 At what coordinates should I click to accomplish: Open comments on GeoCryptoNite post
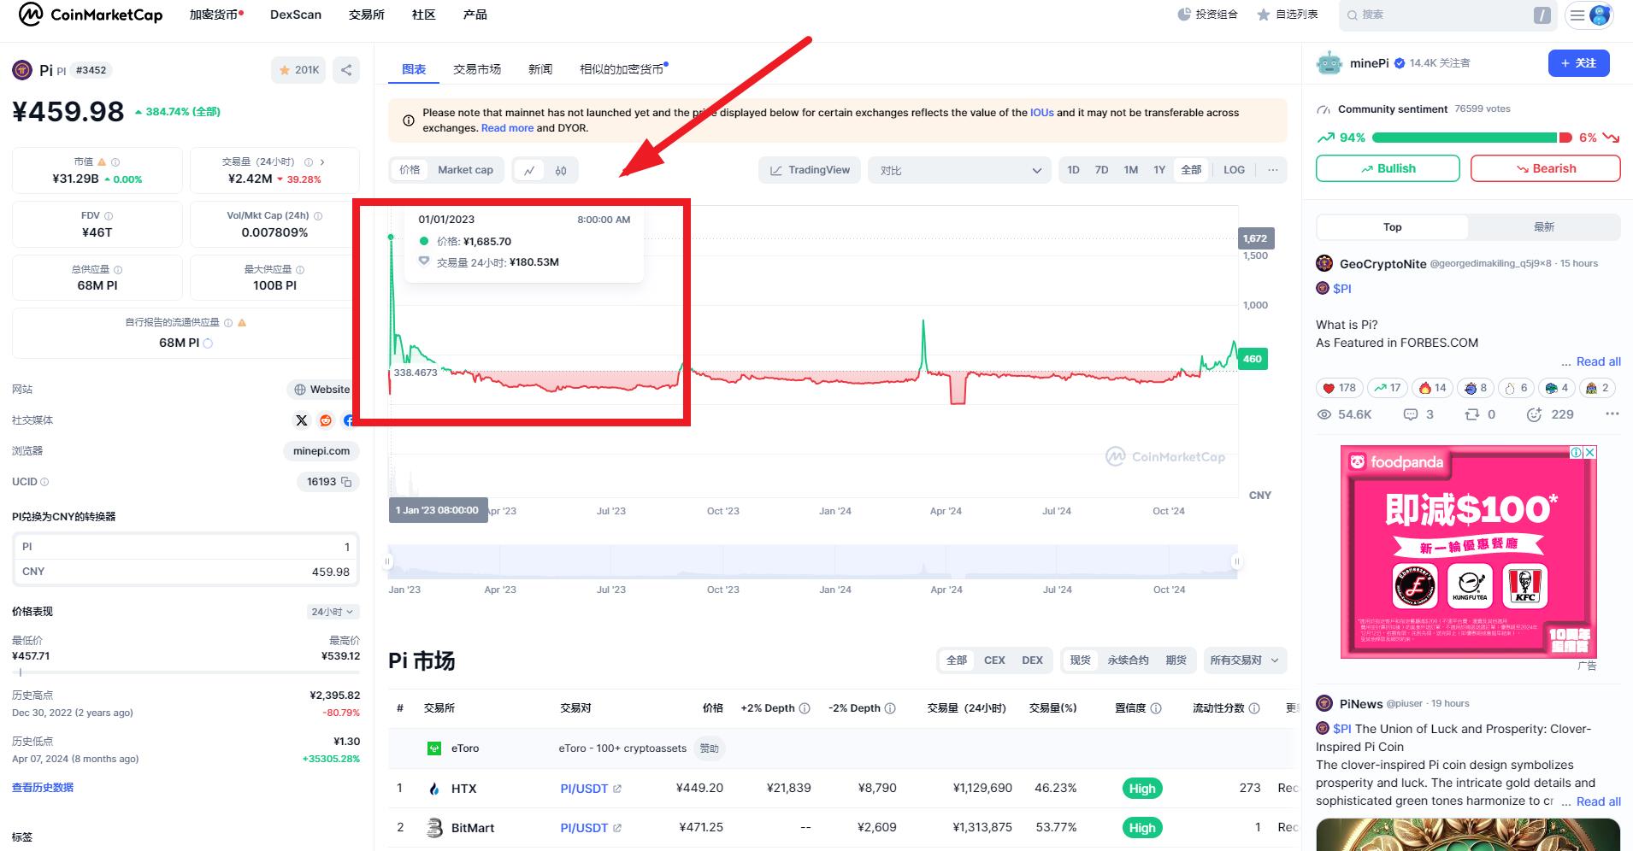click(x=1411, y=414)
